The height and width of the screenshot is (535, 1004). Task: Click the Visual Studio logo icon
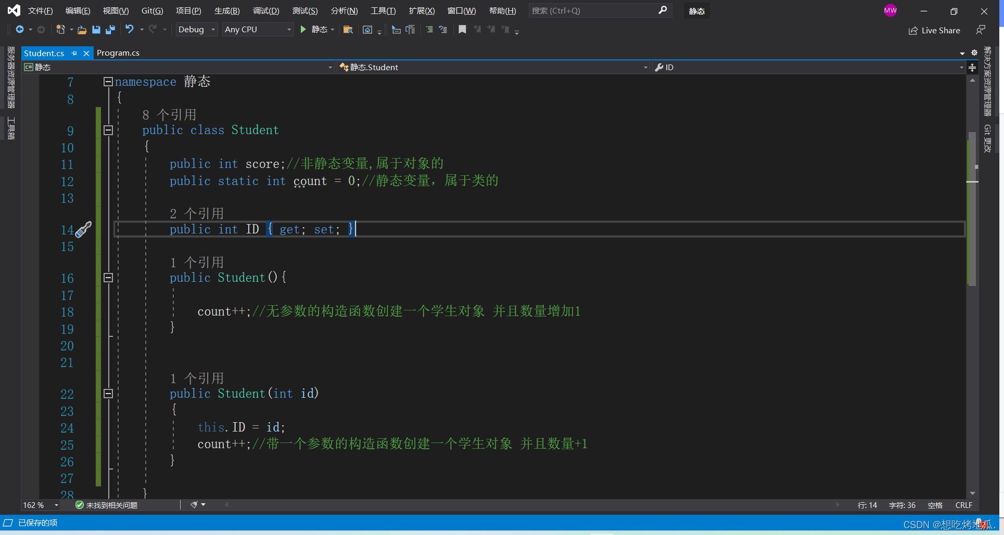(14, 10)
